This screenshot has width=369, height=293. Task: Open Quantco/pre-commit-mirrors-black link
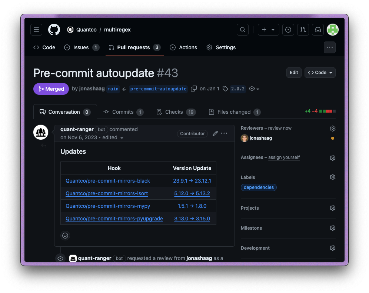click(108, 181)
